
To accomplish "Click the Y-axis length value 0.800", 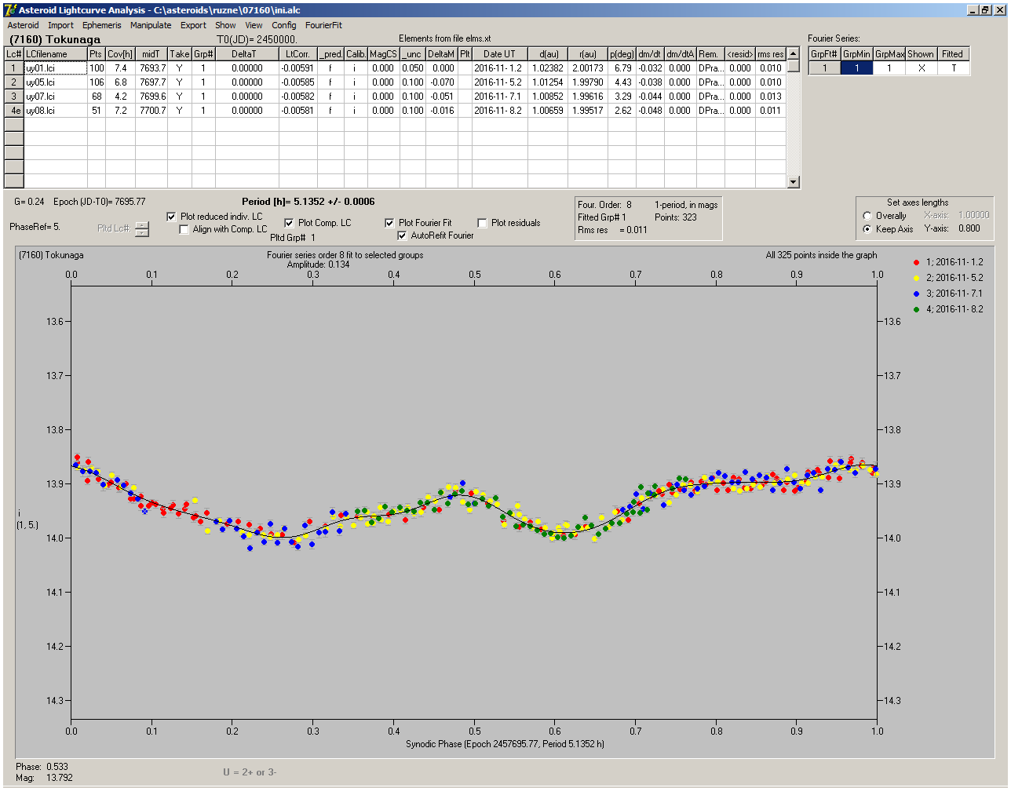I will point(969,228).
